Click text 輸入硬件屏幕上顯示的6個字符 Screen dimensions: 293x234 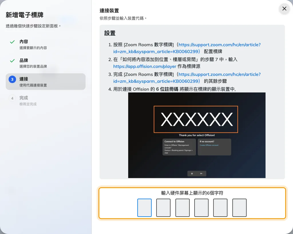pos(192,193)
